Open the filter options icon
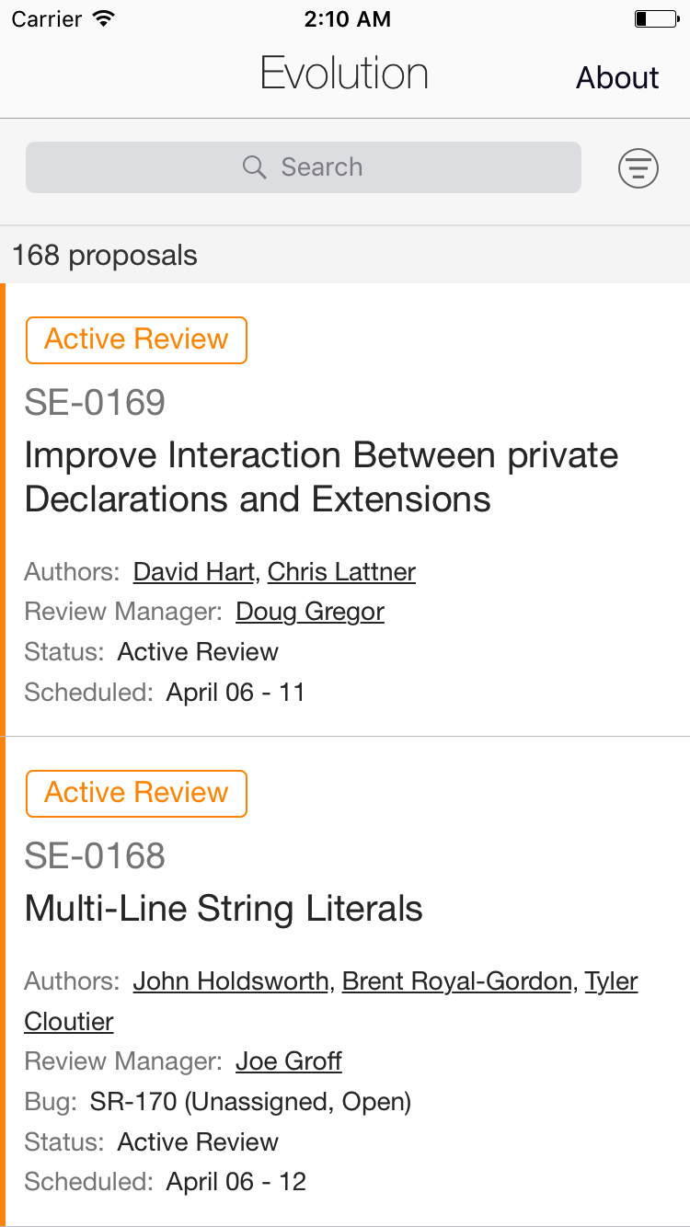This screenshot has height=1227, width=690. (638, 168)
